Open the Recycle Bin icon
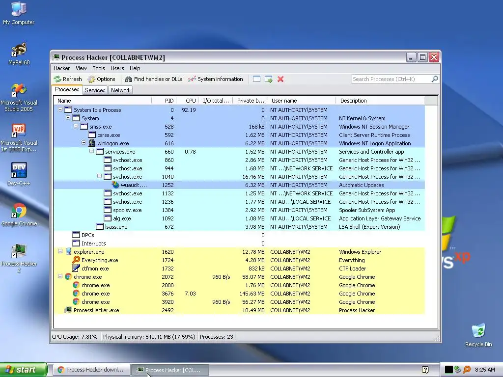Screen dimensions: 503x377 [478, 335]
